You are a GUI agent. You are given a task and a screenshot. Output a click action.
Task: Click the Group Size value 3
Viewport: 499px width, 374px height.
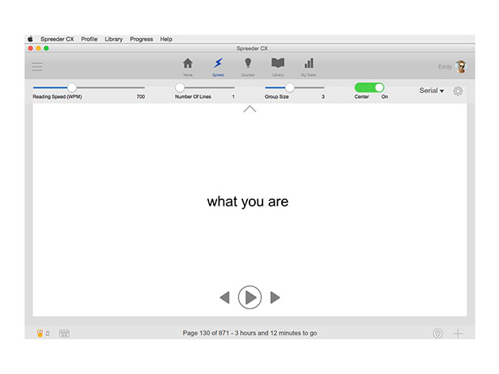323,96
